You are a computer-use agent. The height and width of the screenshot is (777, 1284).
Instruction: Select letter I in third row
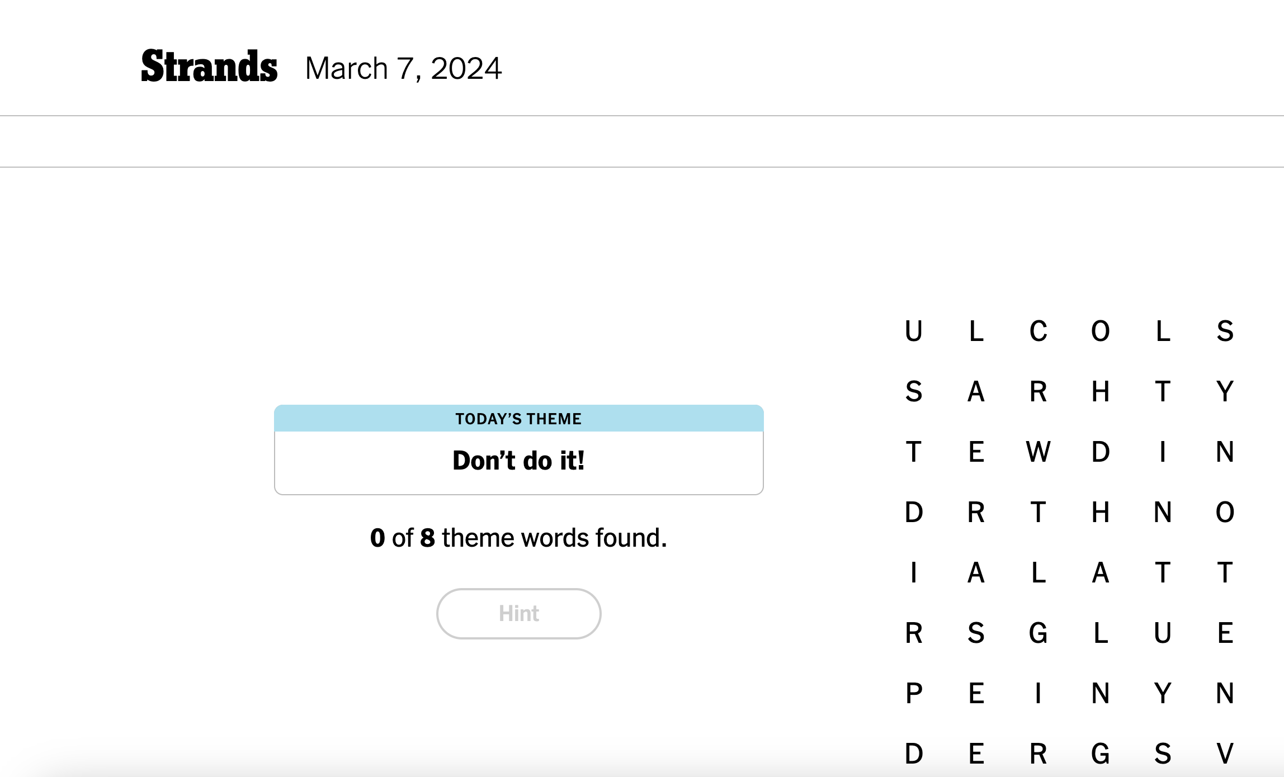tap(1163, 452)
